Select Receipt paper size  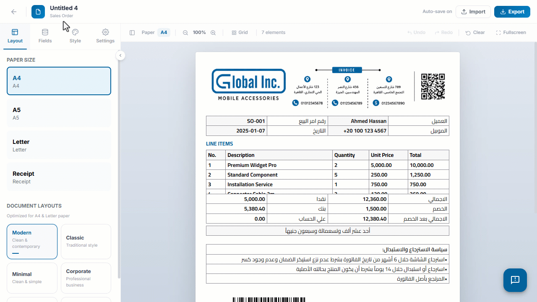59,177
